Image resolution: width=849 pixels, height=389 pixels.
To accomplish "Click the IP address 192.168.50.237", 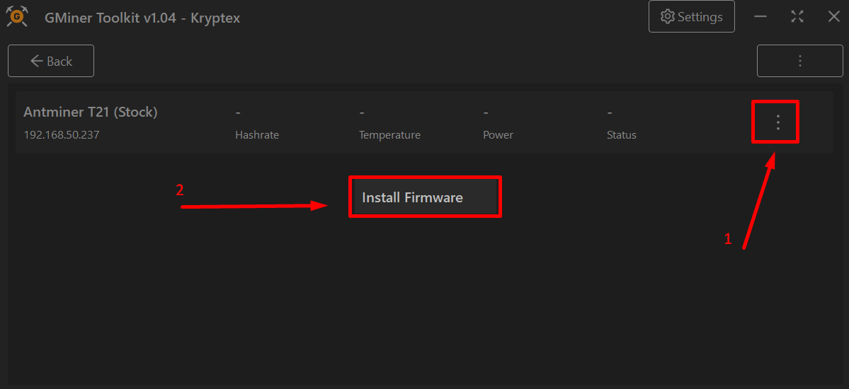I will (x=62, y=134).
